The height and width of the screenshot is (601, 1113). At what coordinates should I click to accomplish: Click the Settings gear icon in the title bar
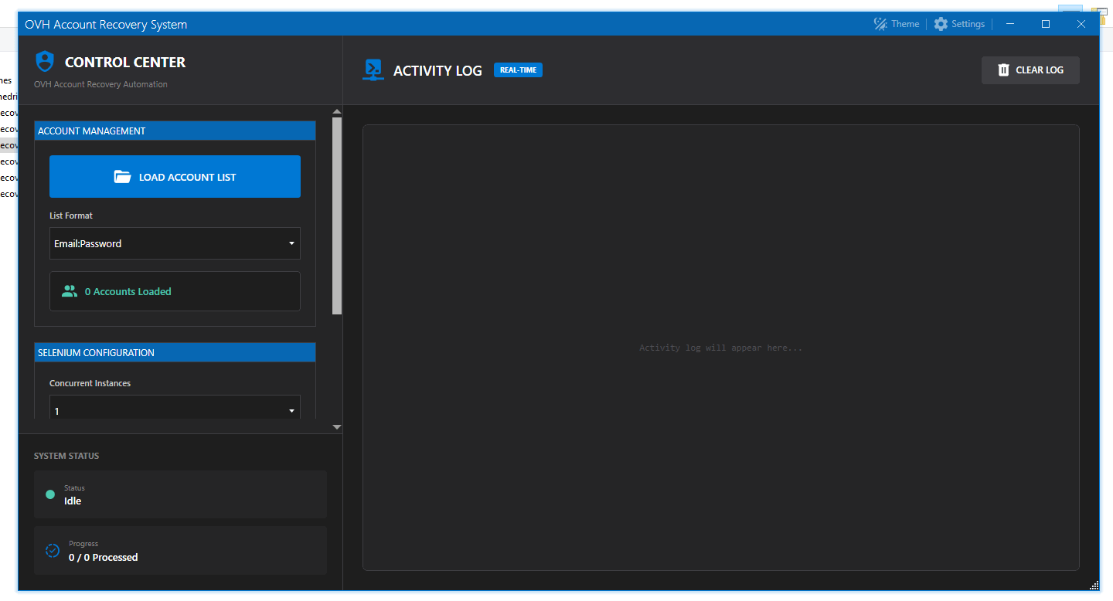click(940, 23)
